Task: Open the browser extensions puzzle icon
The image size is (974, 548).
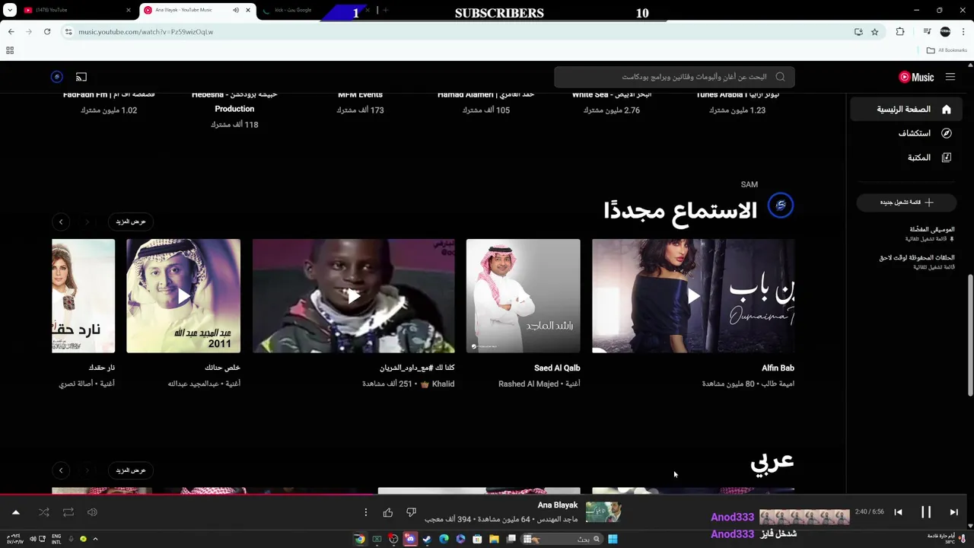Action: pos(900,32)
